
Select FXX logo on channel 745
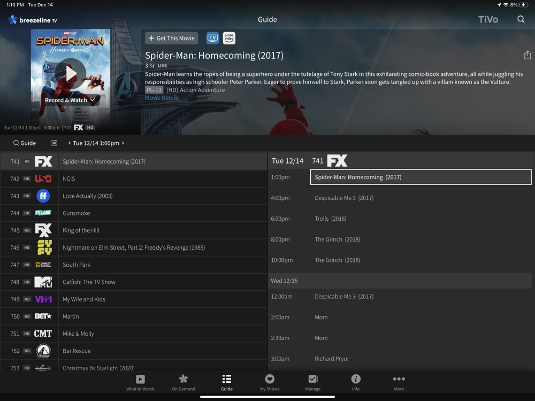[x=43, y=230]
